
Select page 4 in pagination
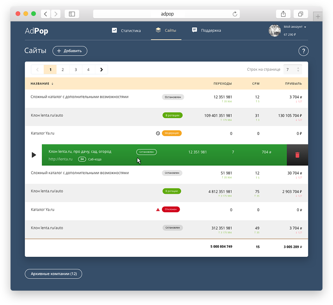pyautogui.click(x=89, y=70)
